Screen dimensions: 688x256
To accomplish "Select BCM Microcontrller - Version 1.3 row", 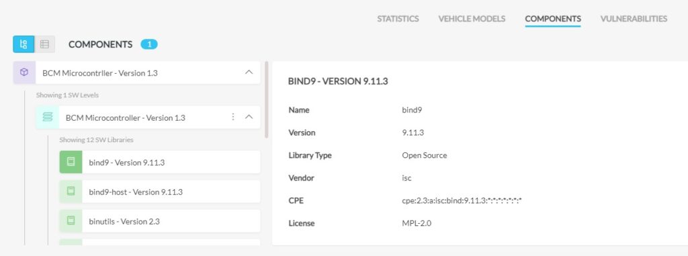I will coord(137,72).
